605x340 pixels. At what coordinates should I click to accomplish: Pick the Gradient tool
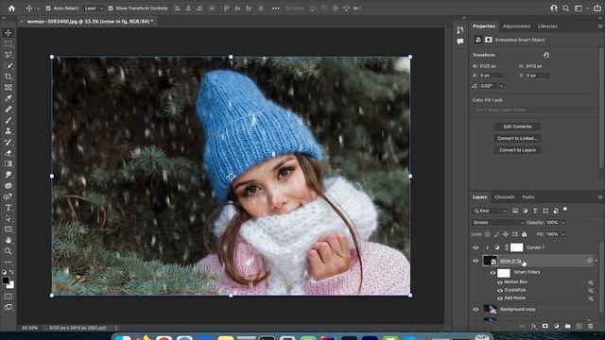click(9, 163)
